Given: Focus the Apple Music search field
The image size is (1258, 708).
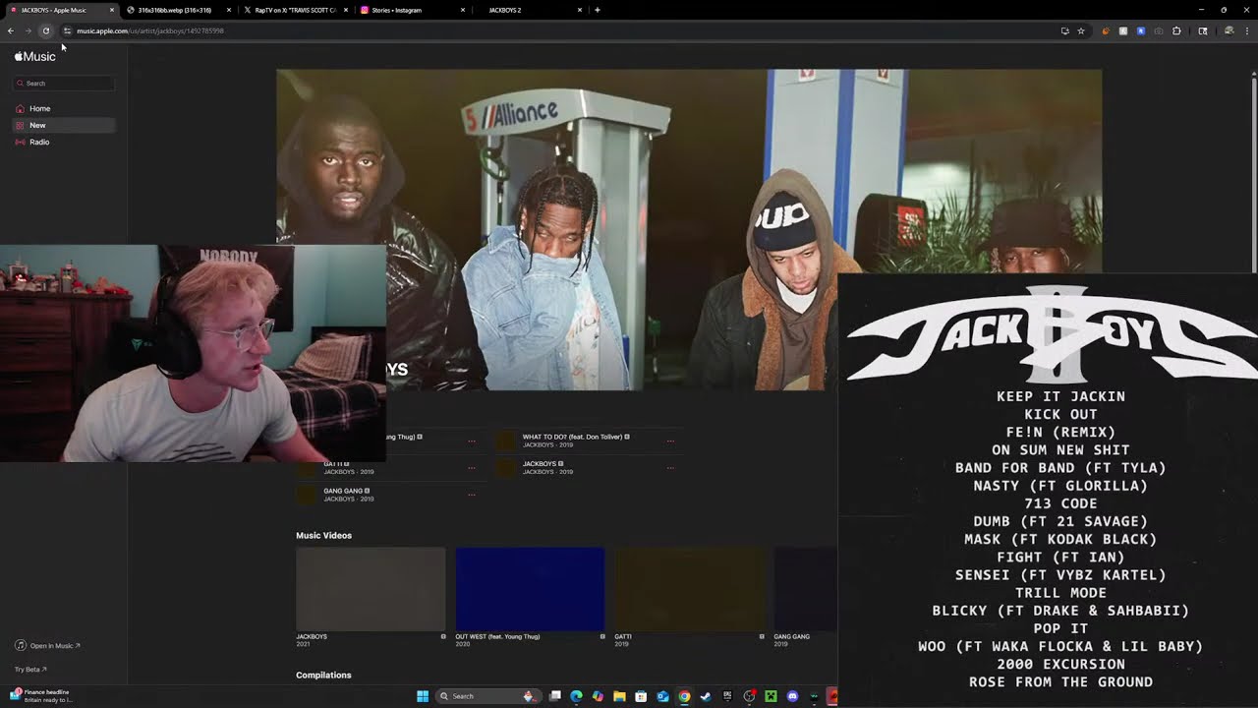Looking at the screenshot, I should [64, 84].
